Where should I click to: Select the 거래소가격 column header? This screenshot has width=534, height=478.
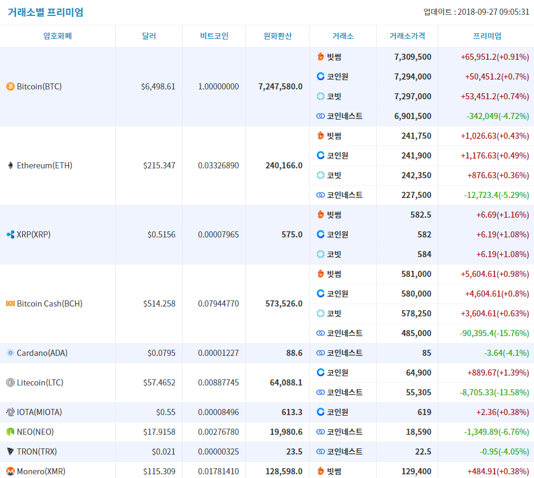[x=407, y=36]
